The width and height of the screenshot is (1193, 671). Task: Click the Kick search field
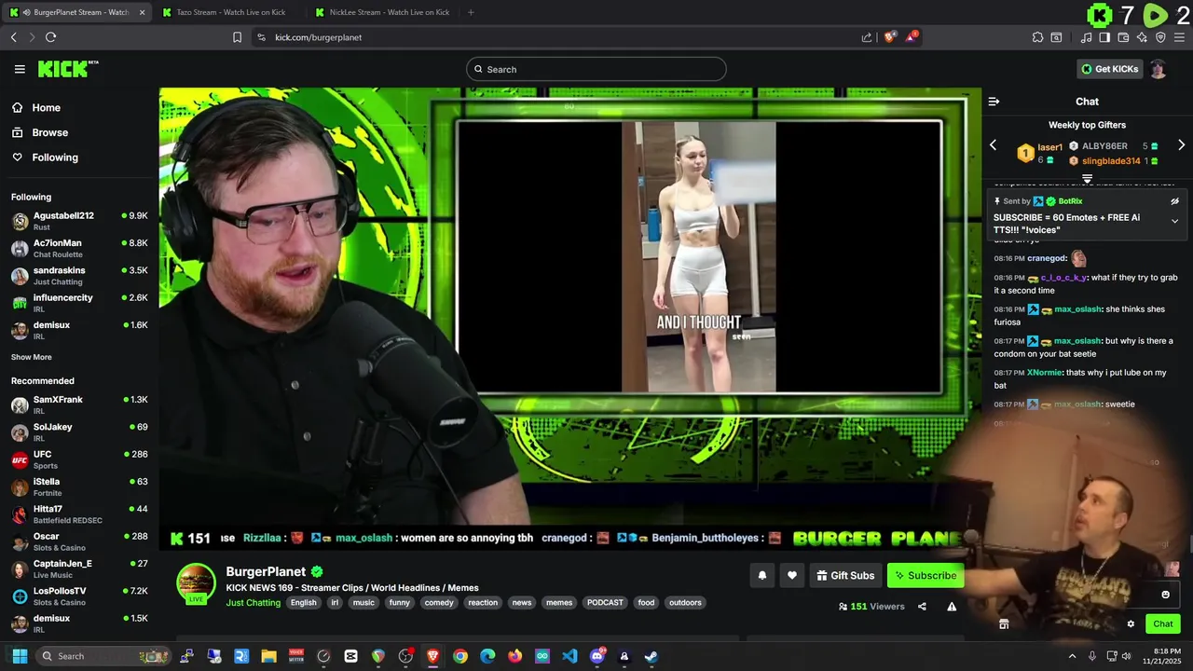click(x=596, y=69)
